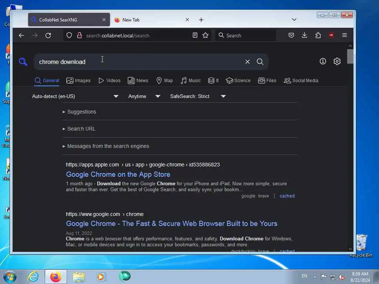Open the Pocket save icon
The height and width of the screenshot is (284, 379).
coord(291,35)
